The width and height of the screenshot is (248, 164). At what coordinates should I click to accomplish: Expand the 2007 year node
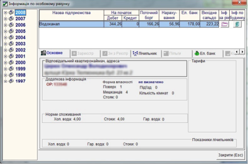tap(5, 19)
